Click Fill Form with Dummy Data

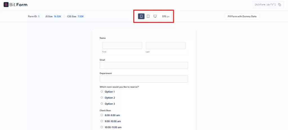pyautogui.click(x=242, y=16)
